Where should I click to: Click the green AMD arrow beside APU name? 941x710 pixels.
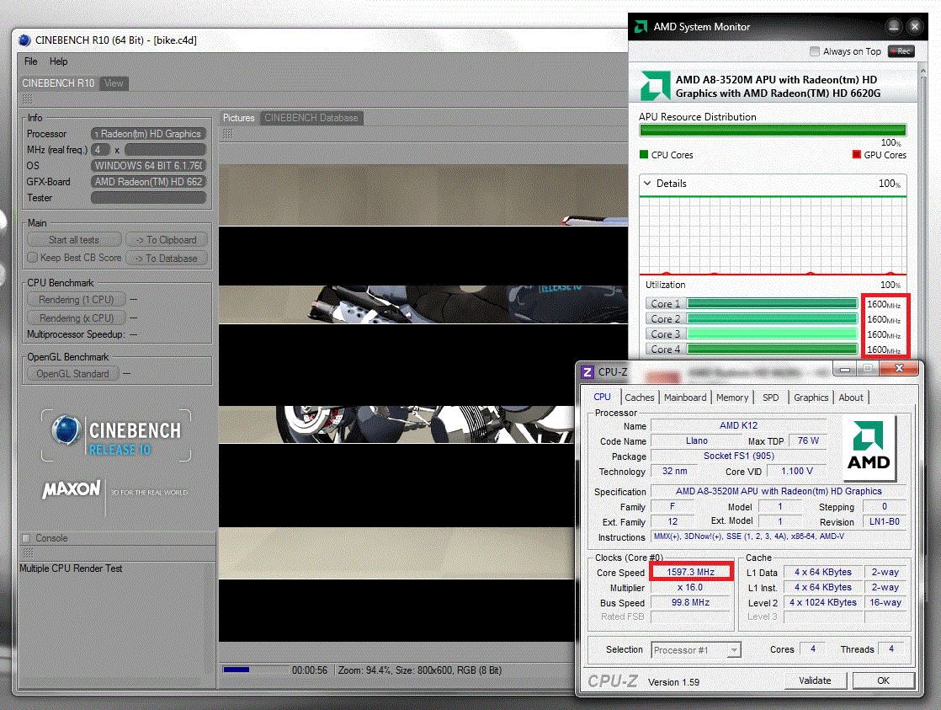656,86
